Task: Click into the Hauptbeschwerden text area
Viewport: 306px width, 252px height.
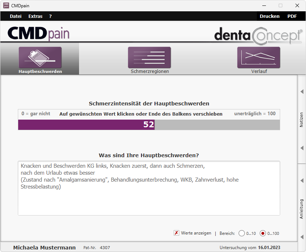Action: tap(149, 188)
